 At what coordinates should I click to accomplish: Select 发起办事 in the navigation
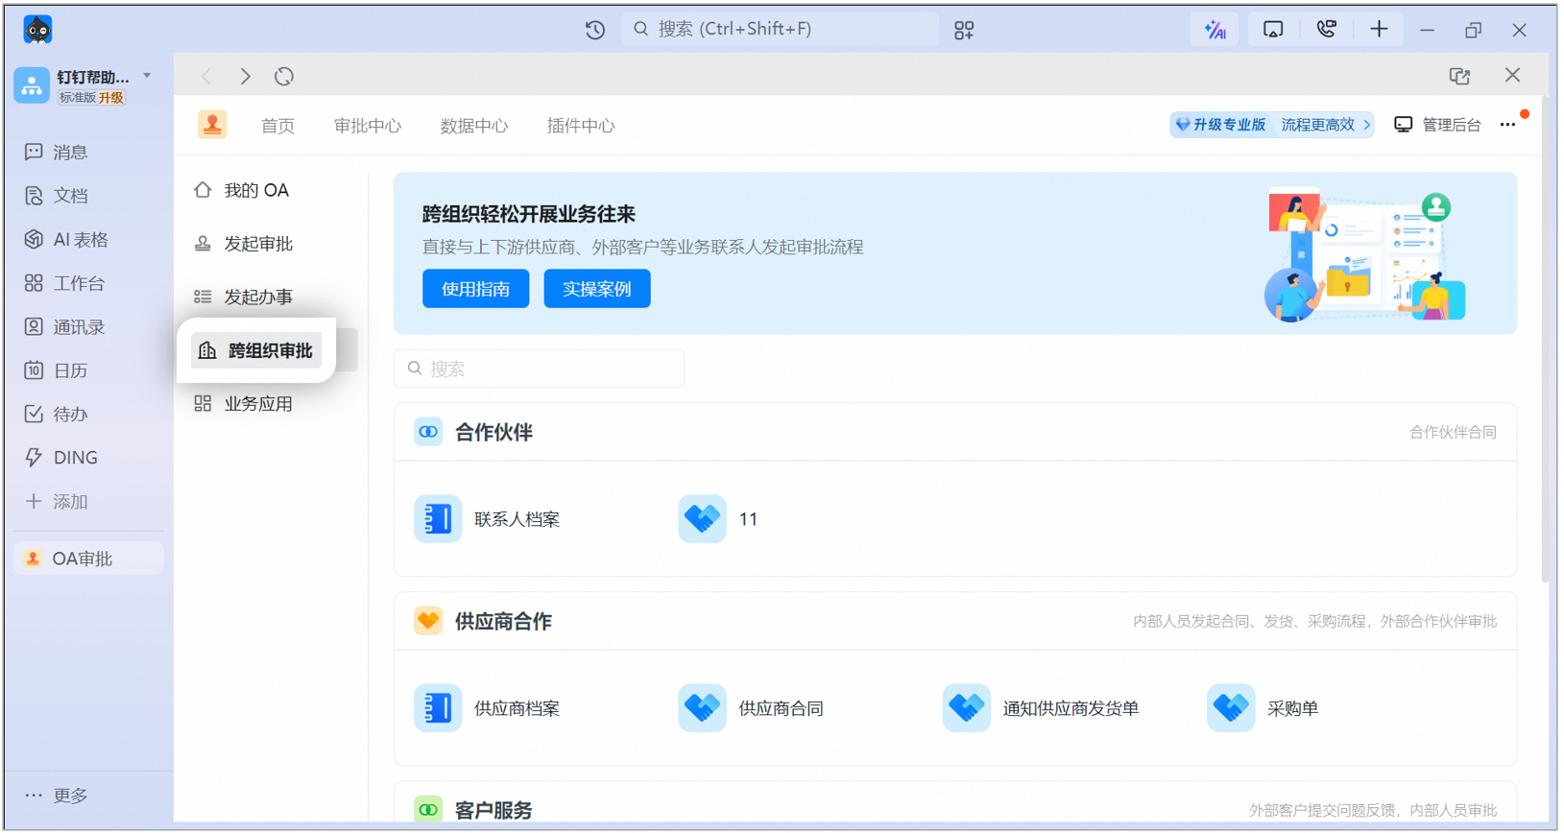coord(257,297)
